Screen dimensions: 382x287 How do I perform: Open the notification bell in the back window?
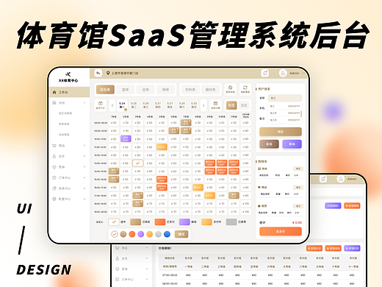point(323,179)
